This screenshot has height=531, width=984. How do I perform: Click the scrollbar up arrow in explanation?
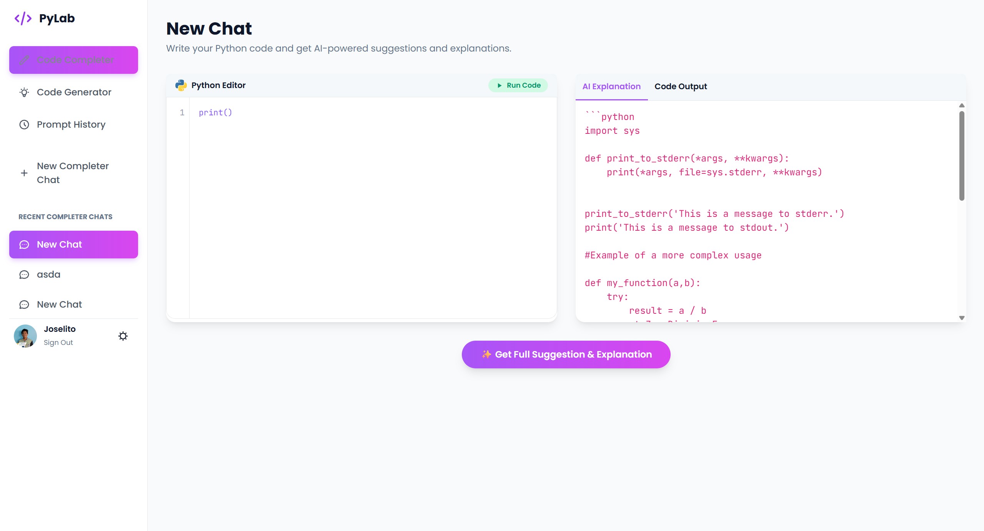click(x=962, y=105)
